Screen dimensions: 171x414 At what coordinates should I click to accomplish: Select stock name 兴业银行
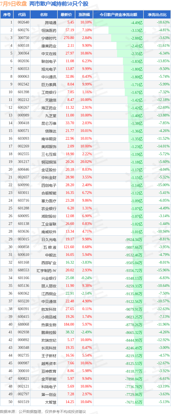[49, 278]
